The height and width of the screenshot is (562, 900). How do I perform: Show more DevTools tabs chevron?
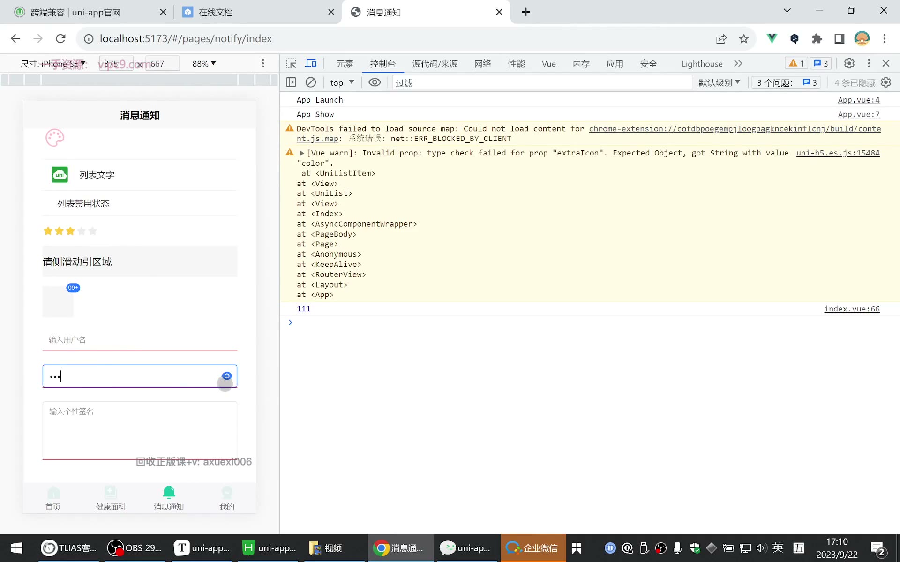coord(738,63)
